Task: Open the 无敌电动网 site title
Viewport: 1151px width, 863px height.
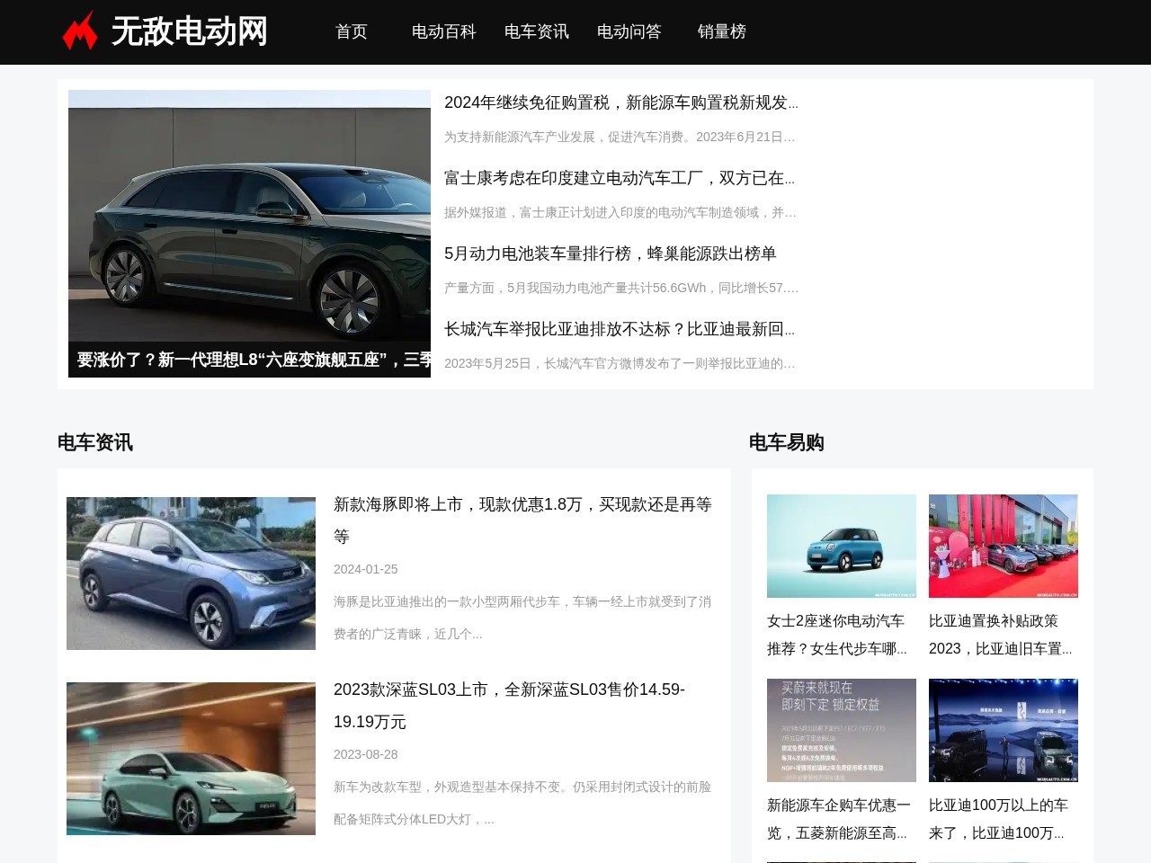Action: click(190, 31)
